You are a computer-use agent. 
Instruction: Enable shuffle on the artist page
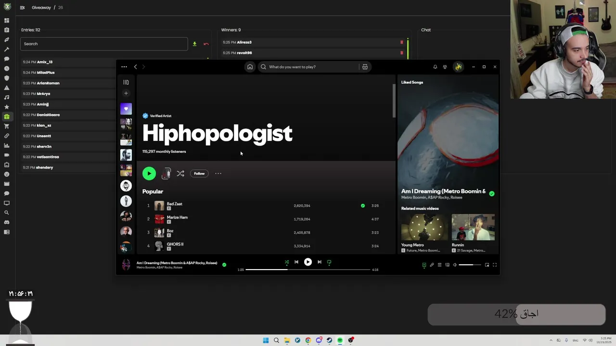pos(180,173)
